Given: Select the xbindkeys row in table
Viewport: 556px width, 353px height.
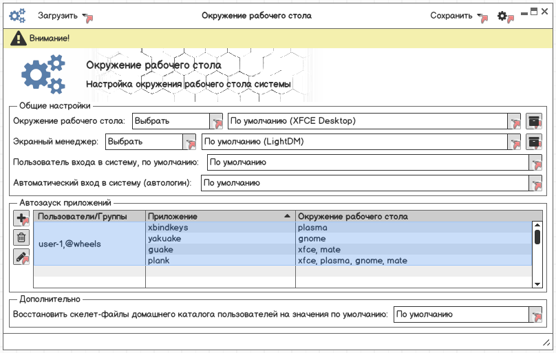Looking at the screenshot, I should pos(220,227).
